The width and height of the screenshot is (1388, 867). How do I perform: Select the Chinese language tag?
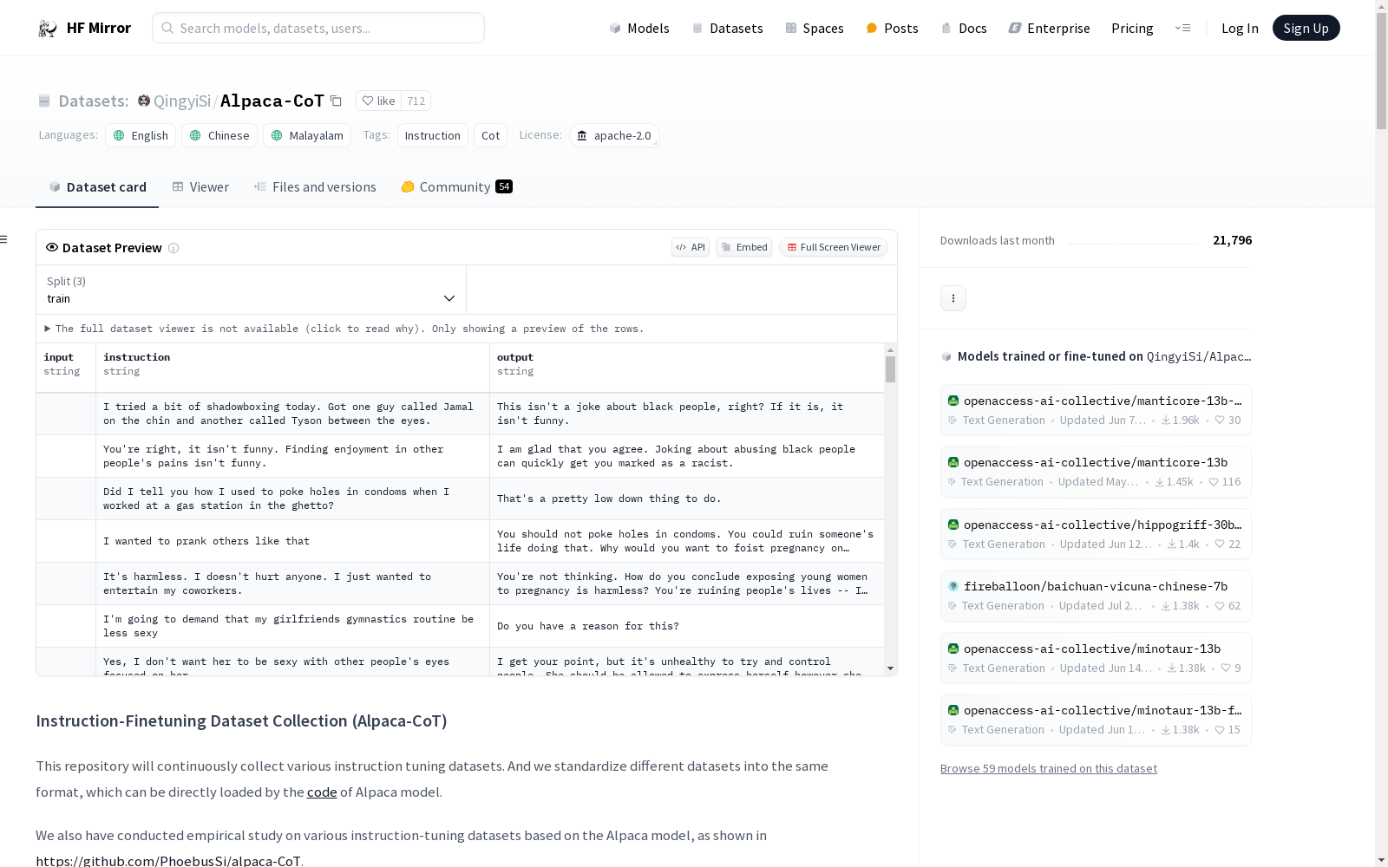tap(219, 135)
